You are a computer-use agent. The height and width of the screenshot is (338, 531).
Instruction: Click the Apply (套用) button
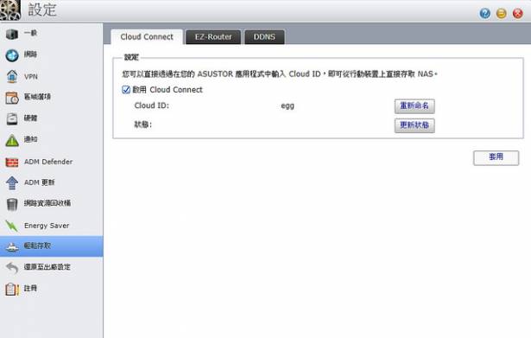tap(496, 157)
